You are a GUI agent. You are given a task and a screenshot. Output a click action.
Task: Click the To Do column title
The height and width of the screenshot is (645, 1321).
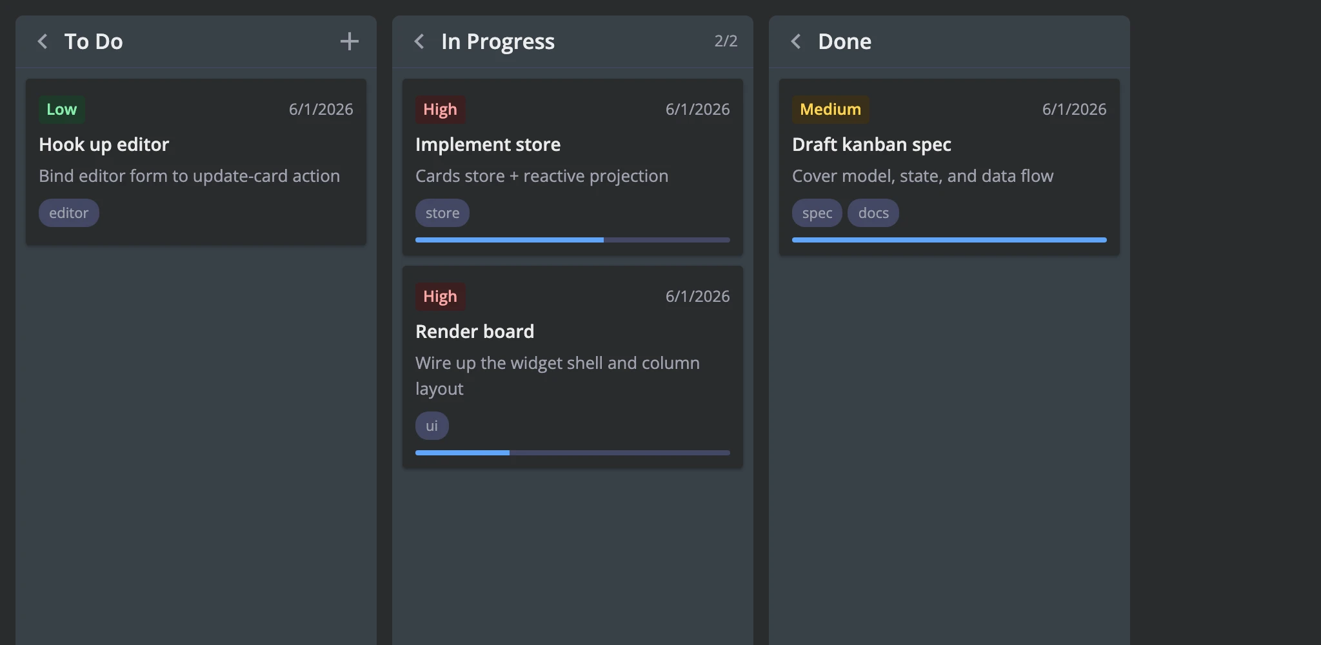click(94, 41)
